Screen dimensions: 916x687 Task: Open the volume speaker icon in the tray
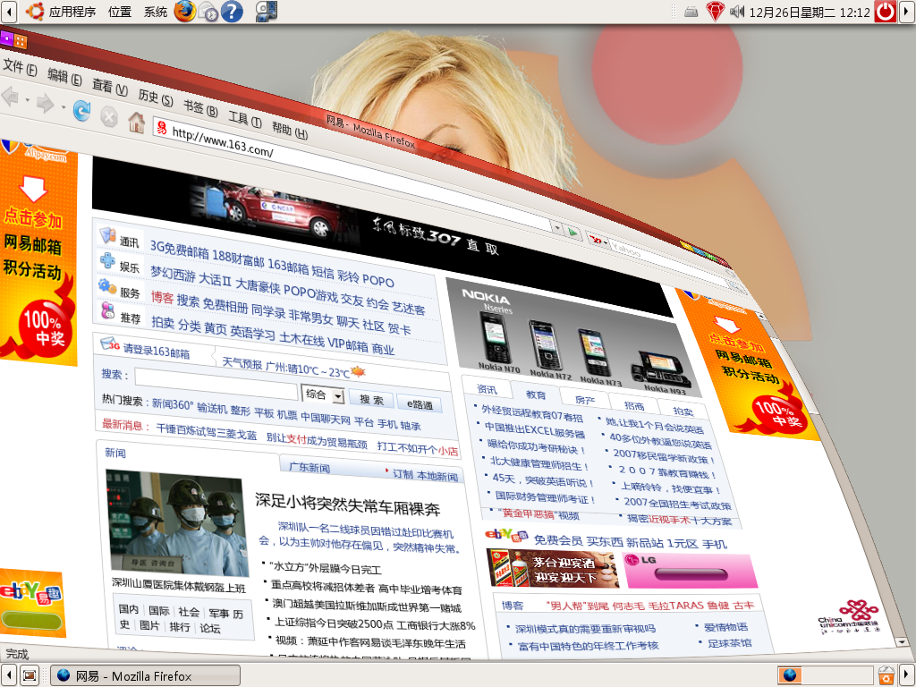point(737,11)
